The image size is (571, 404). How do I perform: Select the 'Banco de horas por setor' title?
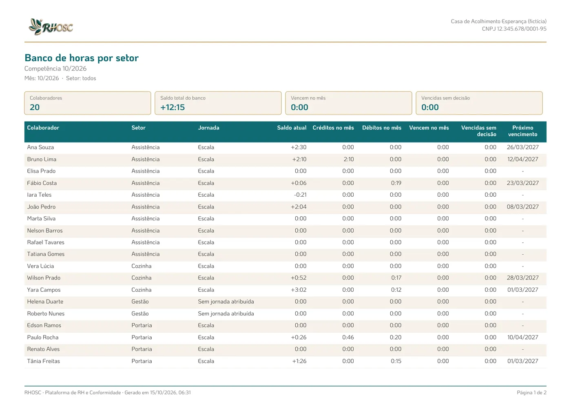point(82,58)
